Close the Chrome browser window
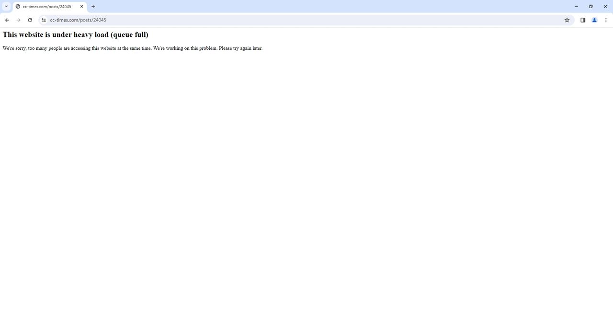Image resolution: width=613 pixels, height=332 pixels. (x=605, y=7)
